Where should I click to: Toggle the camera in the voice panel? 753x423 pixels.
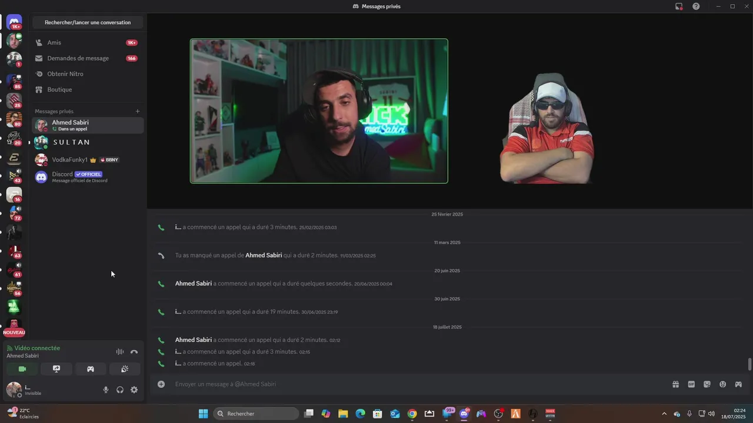[x=22, y=369]
